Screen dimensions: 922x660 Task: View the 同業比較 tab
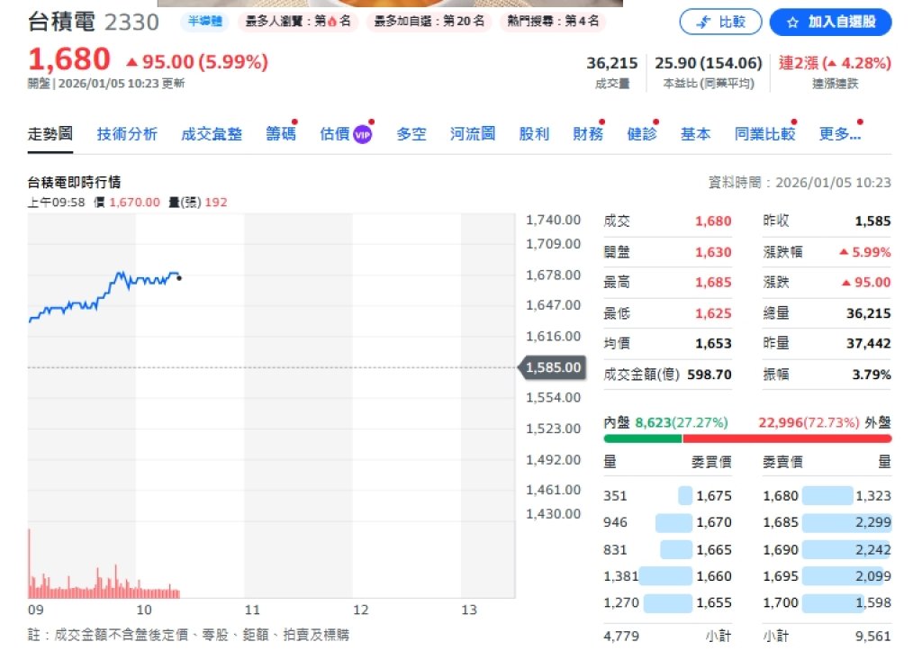coord(764,134)
